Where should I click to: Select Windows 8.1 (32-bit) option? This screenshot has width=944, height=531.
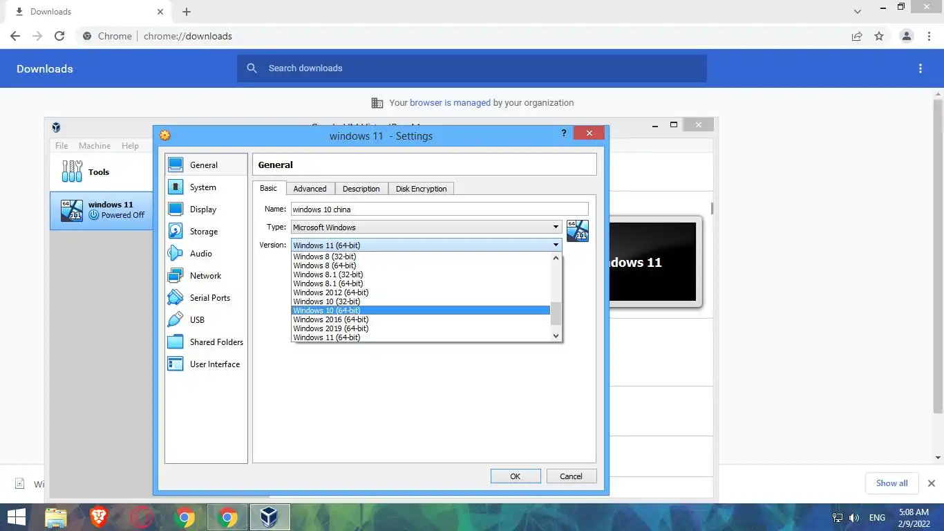(x=421, y=274)
